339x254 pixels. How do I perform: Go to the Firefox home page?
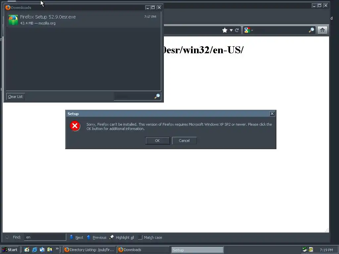click(x=322, y=30)
